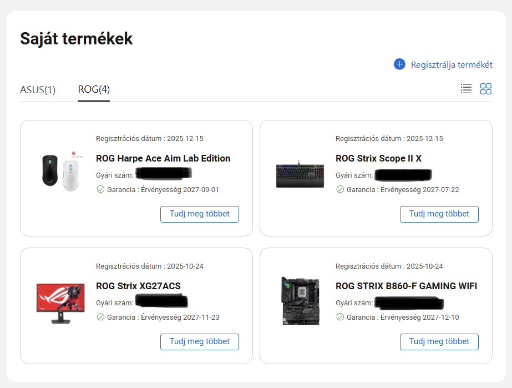512x388 pixels.
Task: Switch to list view layout icon
Action: [466, 88]
